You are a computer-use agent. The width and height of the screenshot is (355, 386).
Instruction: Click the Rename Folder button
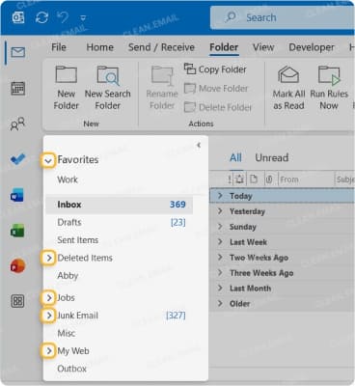(x=162, y=88)
